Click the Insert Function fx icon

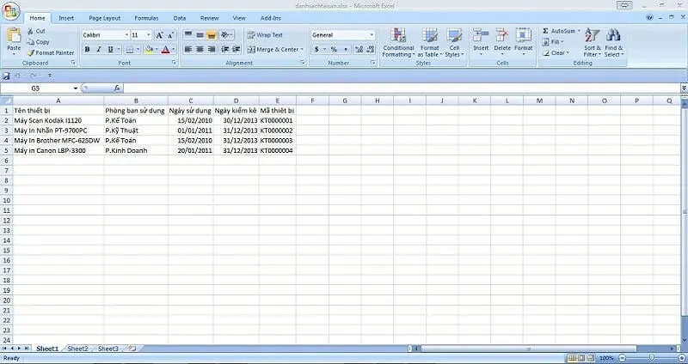coord(117,88)
